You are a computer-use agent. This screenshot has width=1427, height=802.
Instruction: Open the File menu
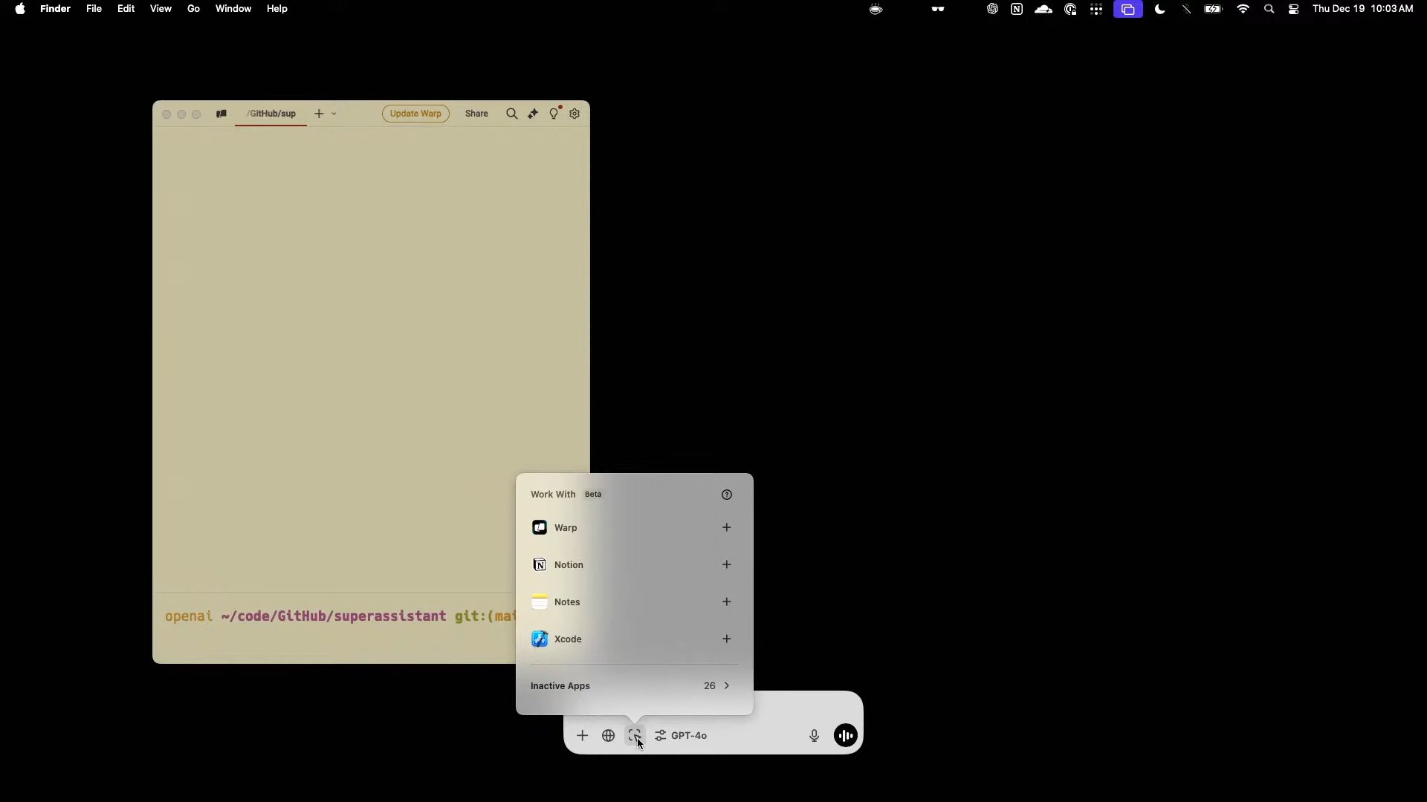94,9
